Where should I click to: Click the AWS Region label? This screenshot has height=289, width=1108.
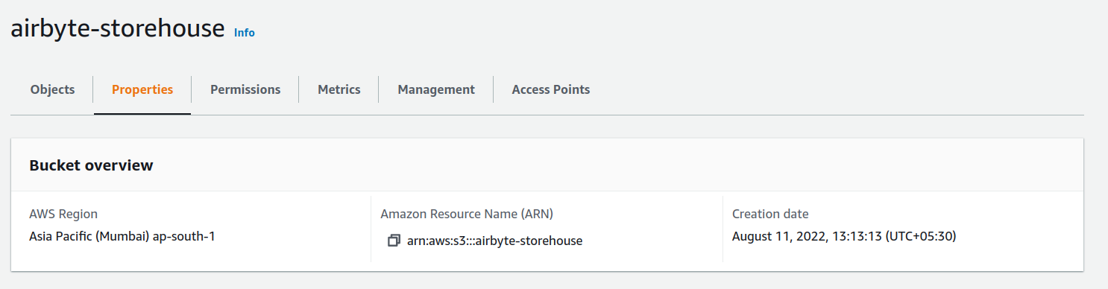coord(63,214)
